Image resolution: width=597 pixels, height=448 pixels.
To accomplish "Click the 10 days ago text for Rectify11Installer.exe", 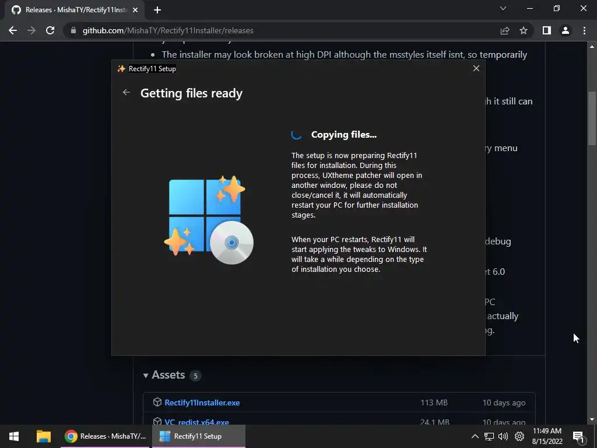I will coord(504,402).
